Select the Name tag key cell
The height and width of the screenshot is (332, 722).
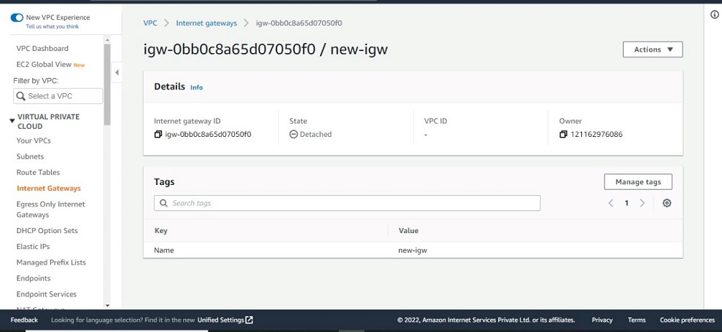164,250
